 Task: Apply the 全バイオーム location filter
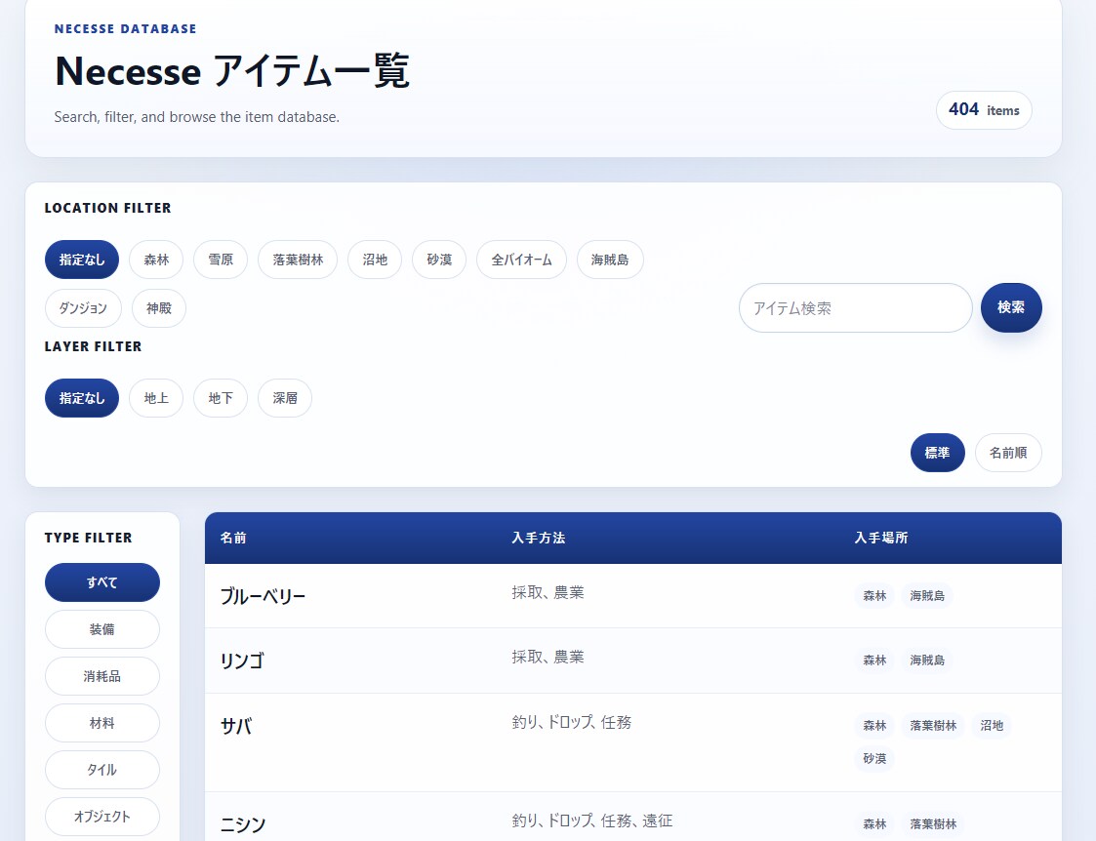(x=521, y=260)
